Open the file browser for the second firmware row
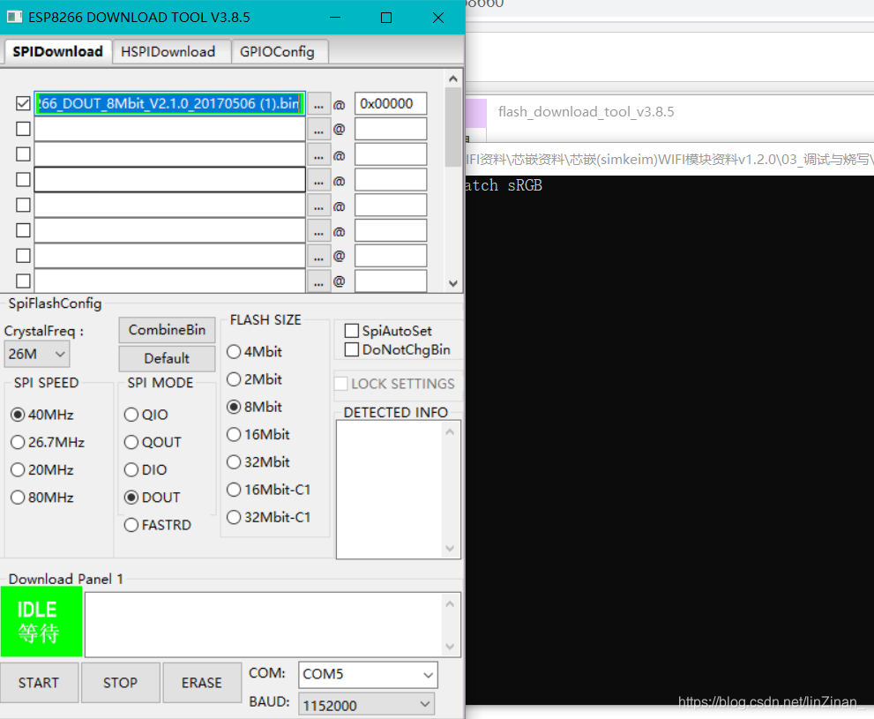Screen dimensions: 874x719 pos(319,130)
